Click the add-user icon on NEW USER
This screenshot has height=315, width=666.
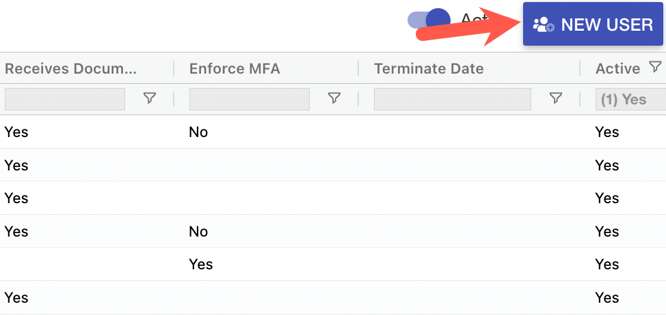(x=544, y=25)
